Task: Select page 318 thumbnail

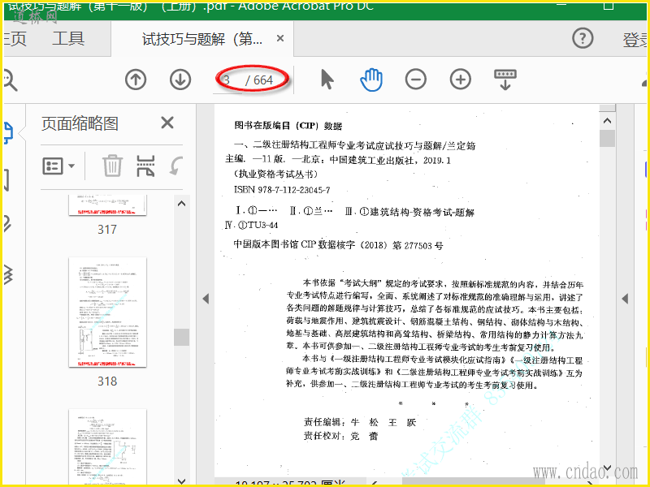Action: pyautogui.click(x=107, y=312)
